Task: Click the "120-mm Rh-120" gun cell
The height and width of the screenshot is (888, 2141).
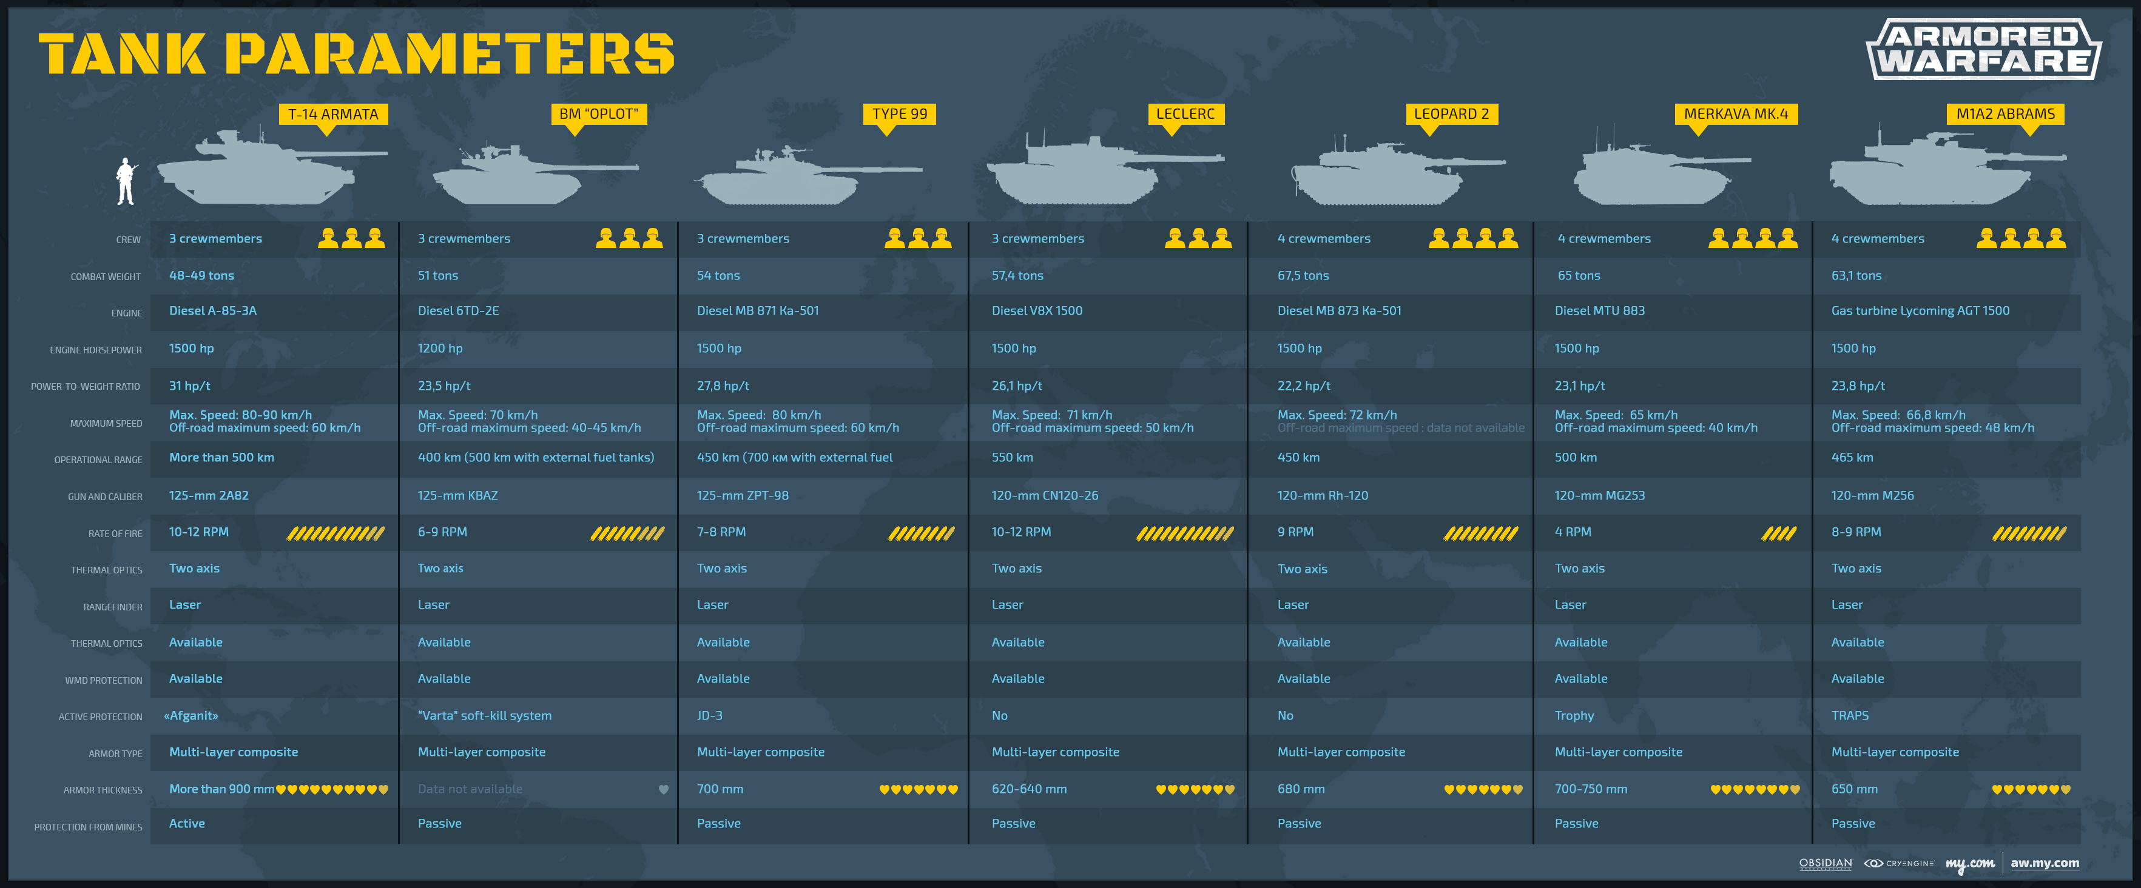Action: coord(1323,496)
